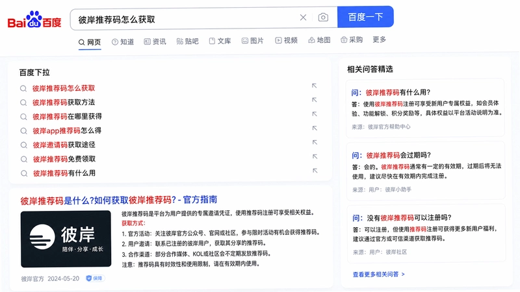Switch to the 资讯 tab

click(x=155, y=42)
